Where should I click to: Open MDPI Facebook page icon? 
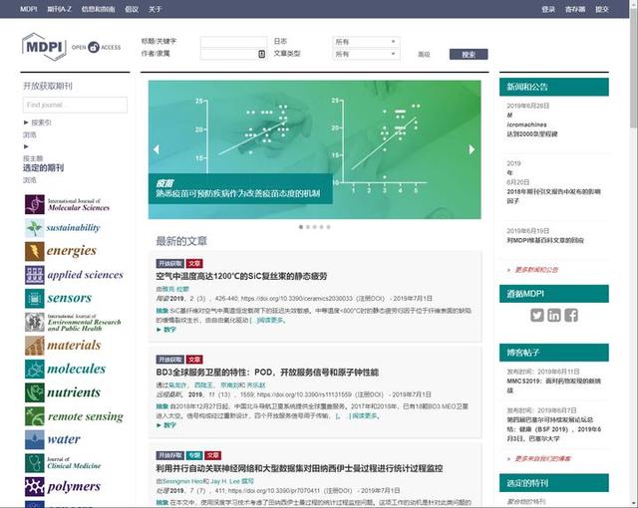(x=571, y=315)
